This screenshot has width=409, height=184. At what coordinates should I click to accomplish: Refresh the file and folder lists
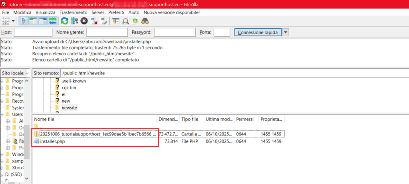pos(64,21)
